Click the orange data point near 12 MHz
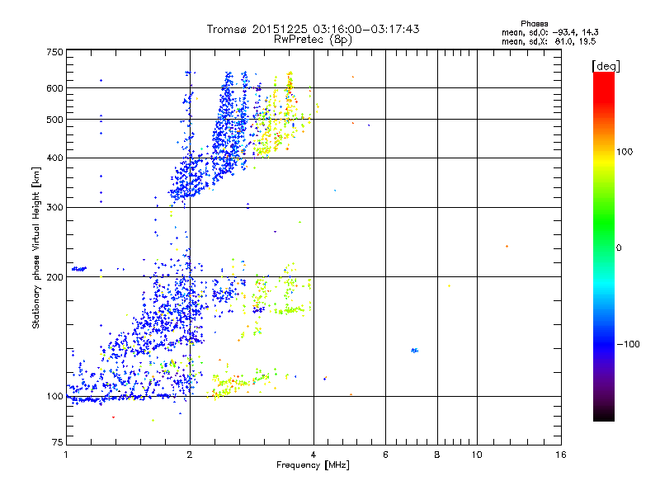Image resolution: width=660 pixels, height=495 pixels. (507, 246)
